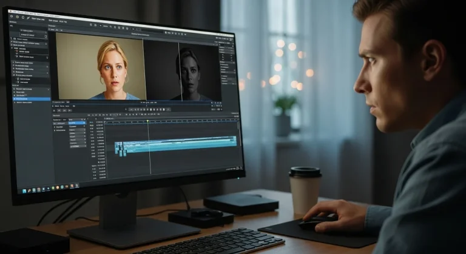Click the third round refresh-like icon in top toolbar
The width and height of the screenshot is (466, 254).
point(23,17)
